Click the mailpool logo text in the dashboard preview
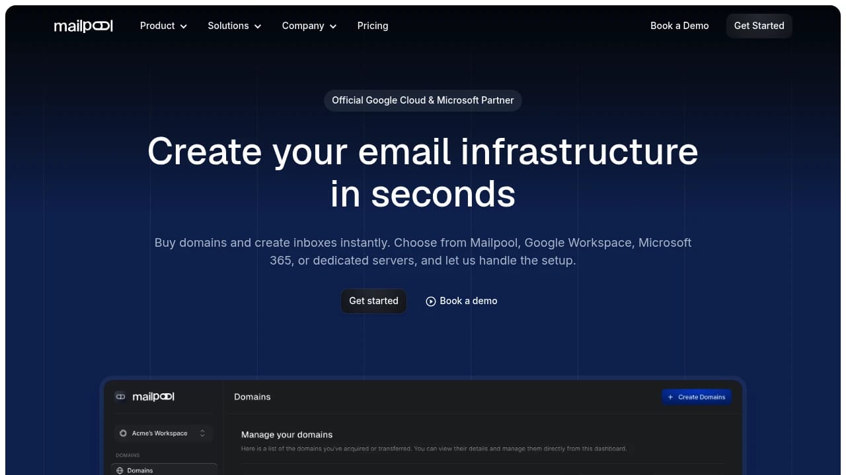 (x=153, y=396)
